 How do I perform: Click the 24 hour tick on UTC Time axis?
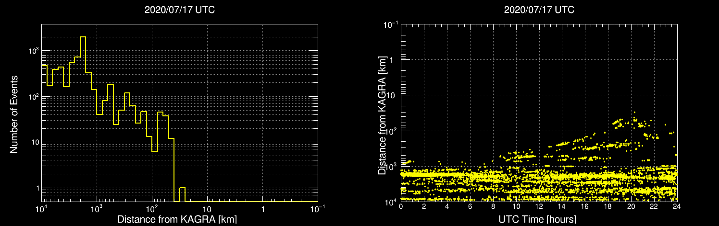(x=677, y=207)
